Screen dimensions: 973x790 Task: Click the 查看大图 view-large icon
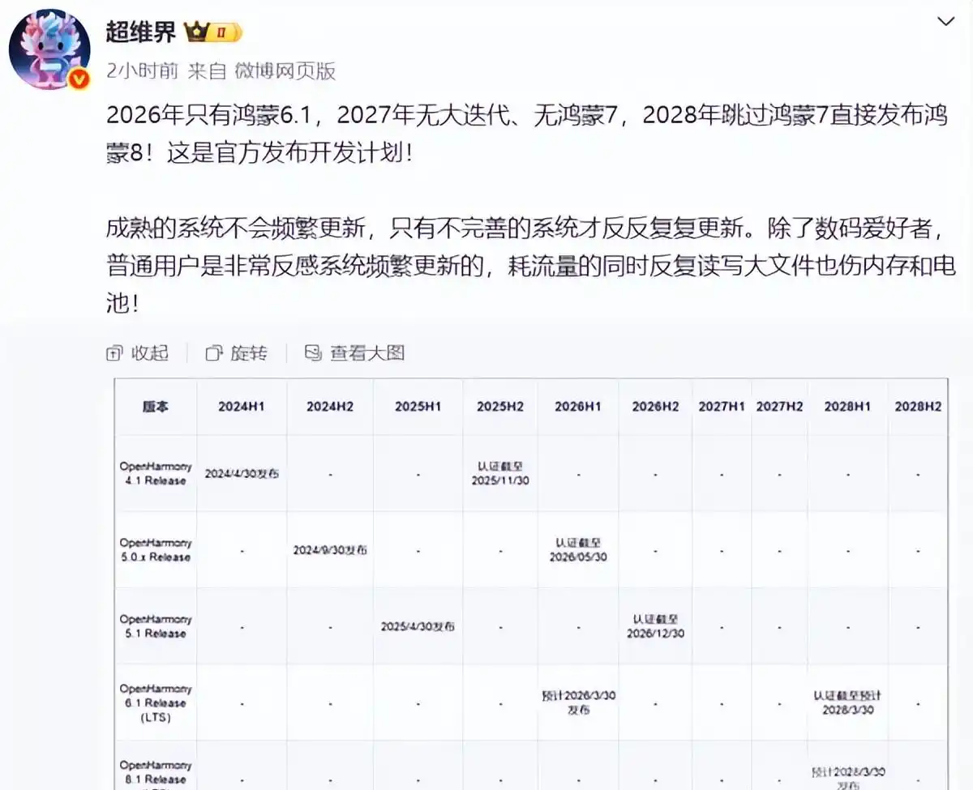click(x=313, y=353)
